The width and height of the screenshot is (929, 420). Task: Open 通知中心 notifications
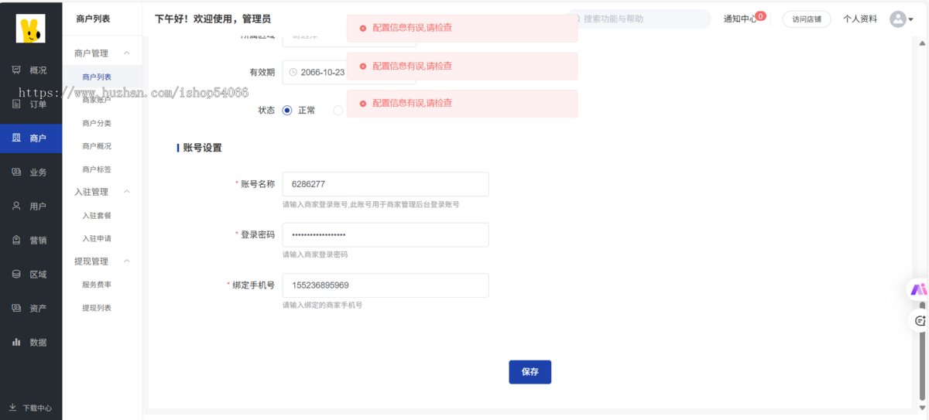(740, 19)
